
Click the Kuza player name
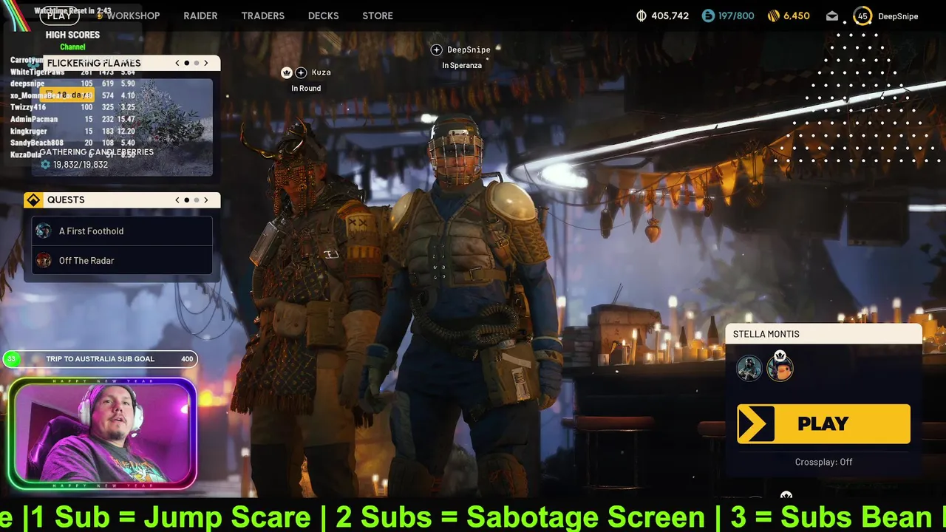321,72
